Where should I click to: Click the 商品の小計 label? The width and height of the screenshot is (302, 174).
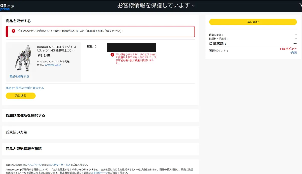(216, 35)
